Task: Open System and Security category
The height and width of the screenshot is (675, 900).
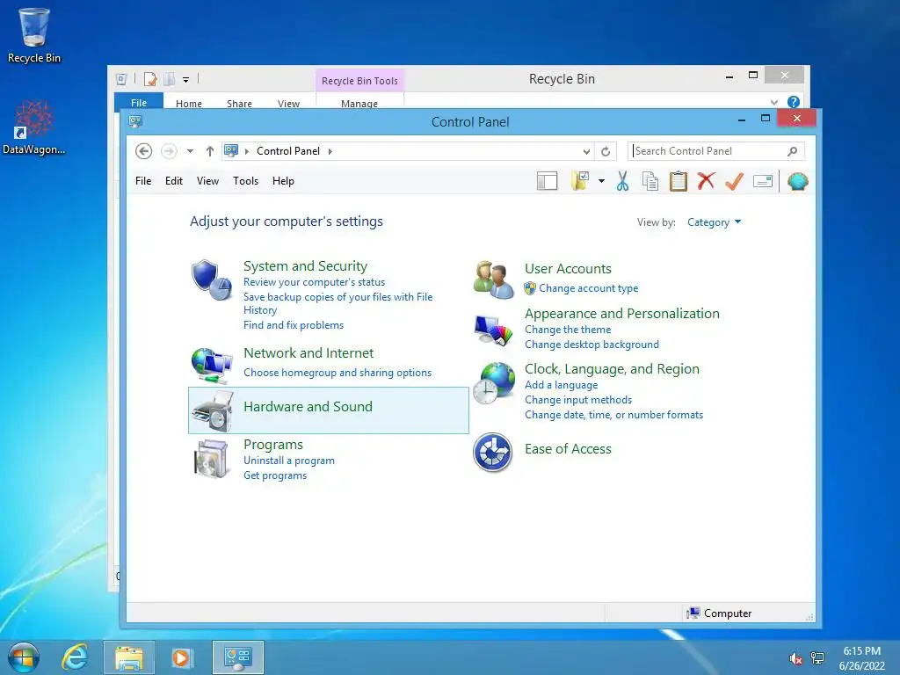Action: (305, 265)
